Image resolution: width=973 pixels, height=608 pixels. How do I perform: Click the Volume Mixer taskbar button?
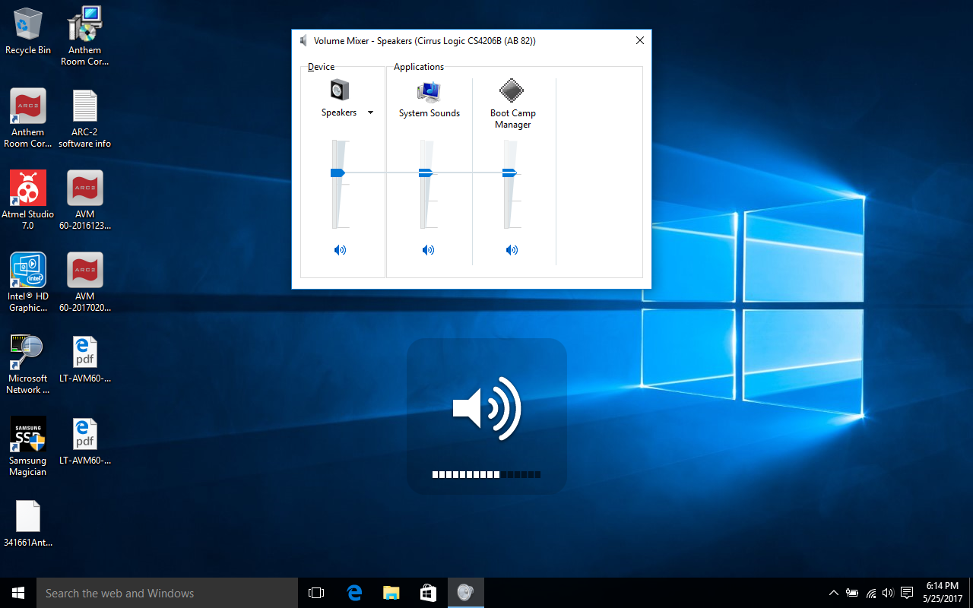click(x=465, y=593)
